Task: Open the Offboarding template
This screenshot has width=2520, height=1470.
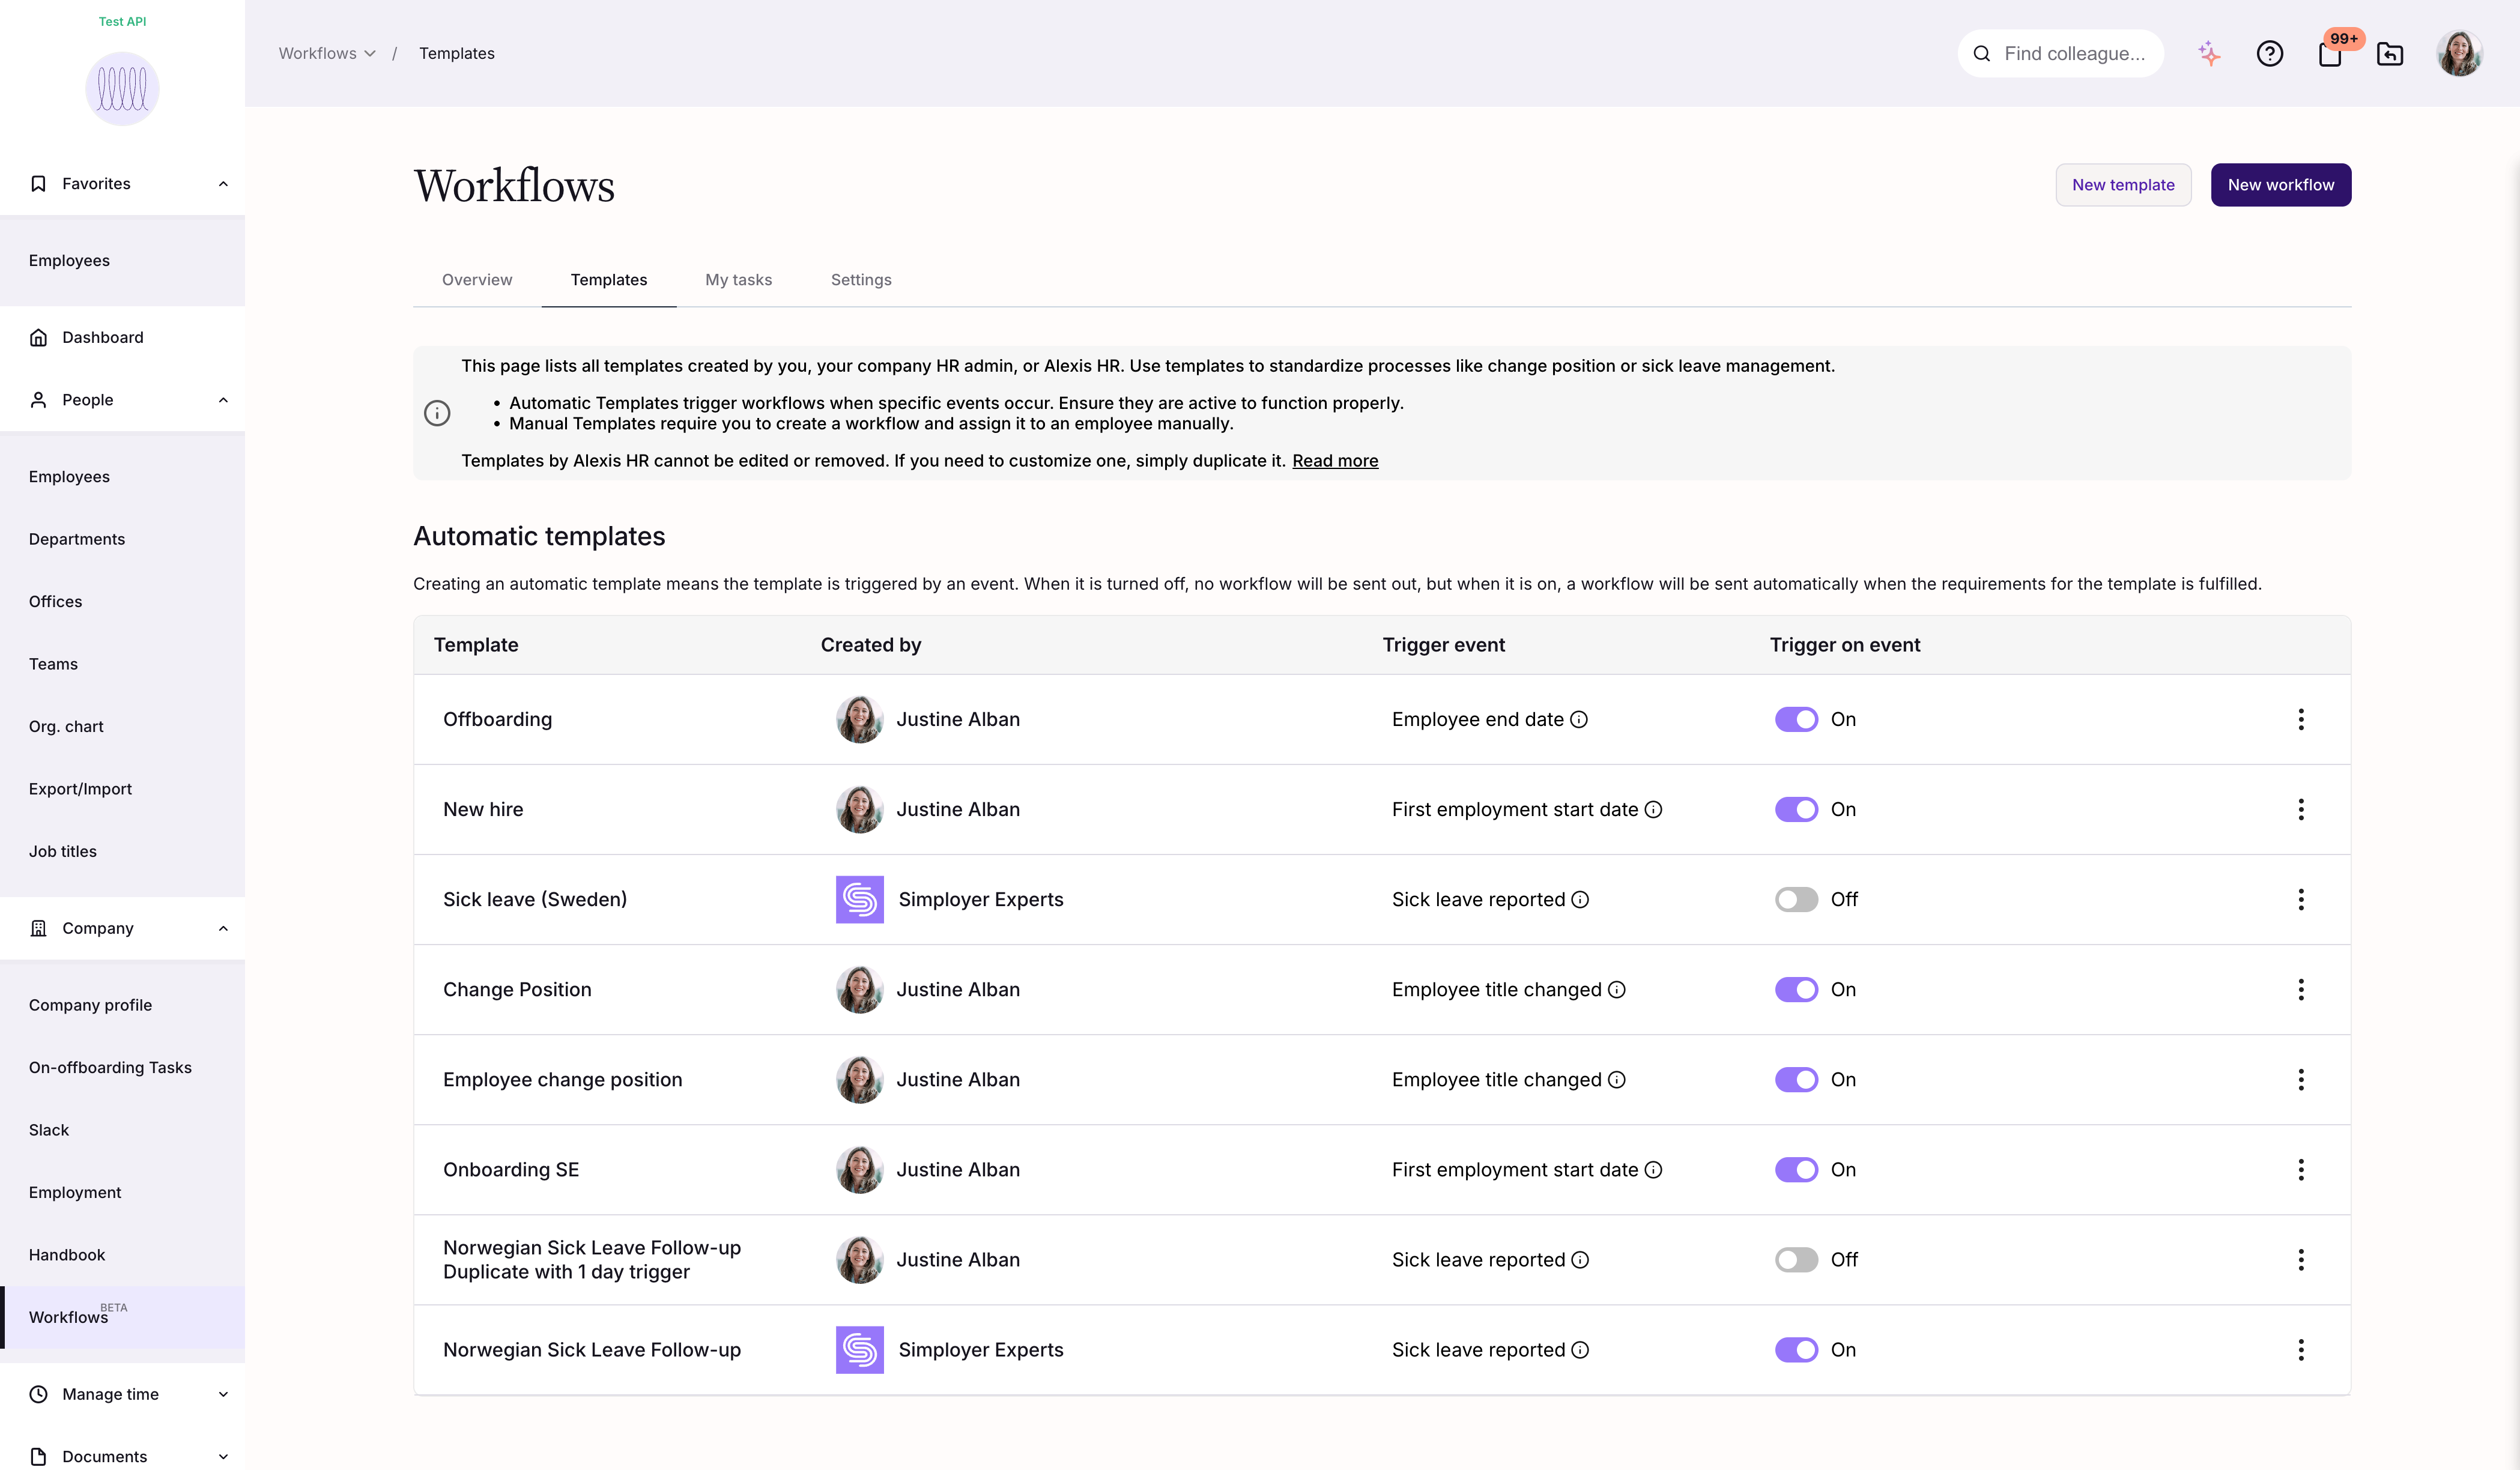Action: point(497,720)
